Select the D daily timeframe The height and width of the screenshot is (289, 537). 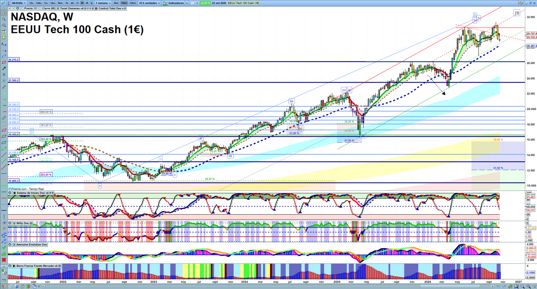click(78, 3)
